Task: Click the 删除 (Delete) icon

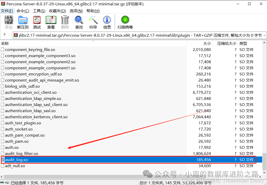Action: click(x=65, y=22)
